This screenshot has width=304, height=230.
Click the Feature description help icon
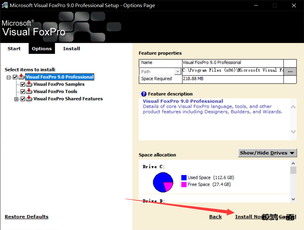coord(144,94)
